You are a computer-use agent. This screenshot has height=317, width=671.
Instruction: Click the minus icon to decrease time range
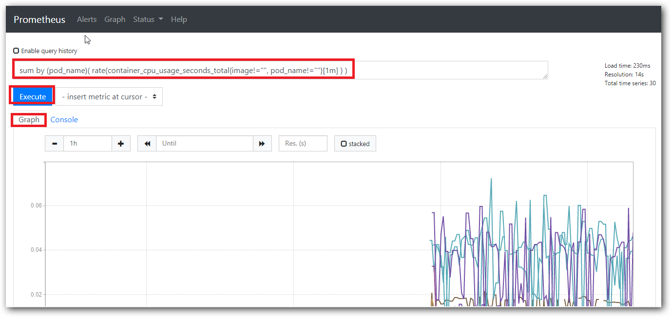point(55,144)
